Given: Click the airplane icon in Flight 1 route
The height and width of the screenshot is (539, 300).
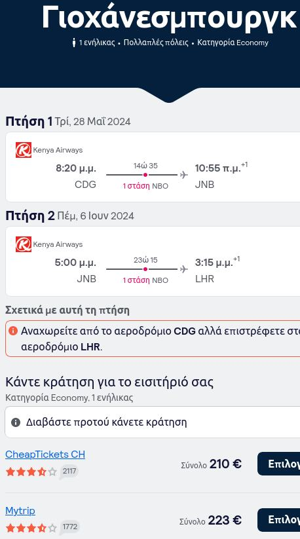Looking at the screenshot, I should coord(184,175).
